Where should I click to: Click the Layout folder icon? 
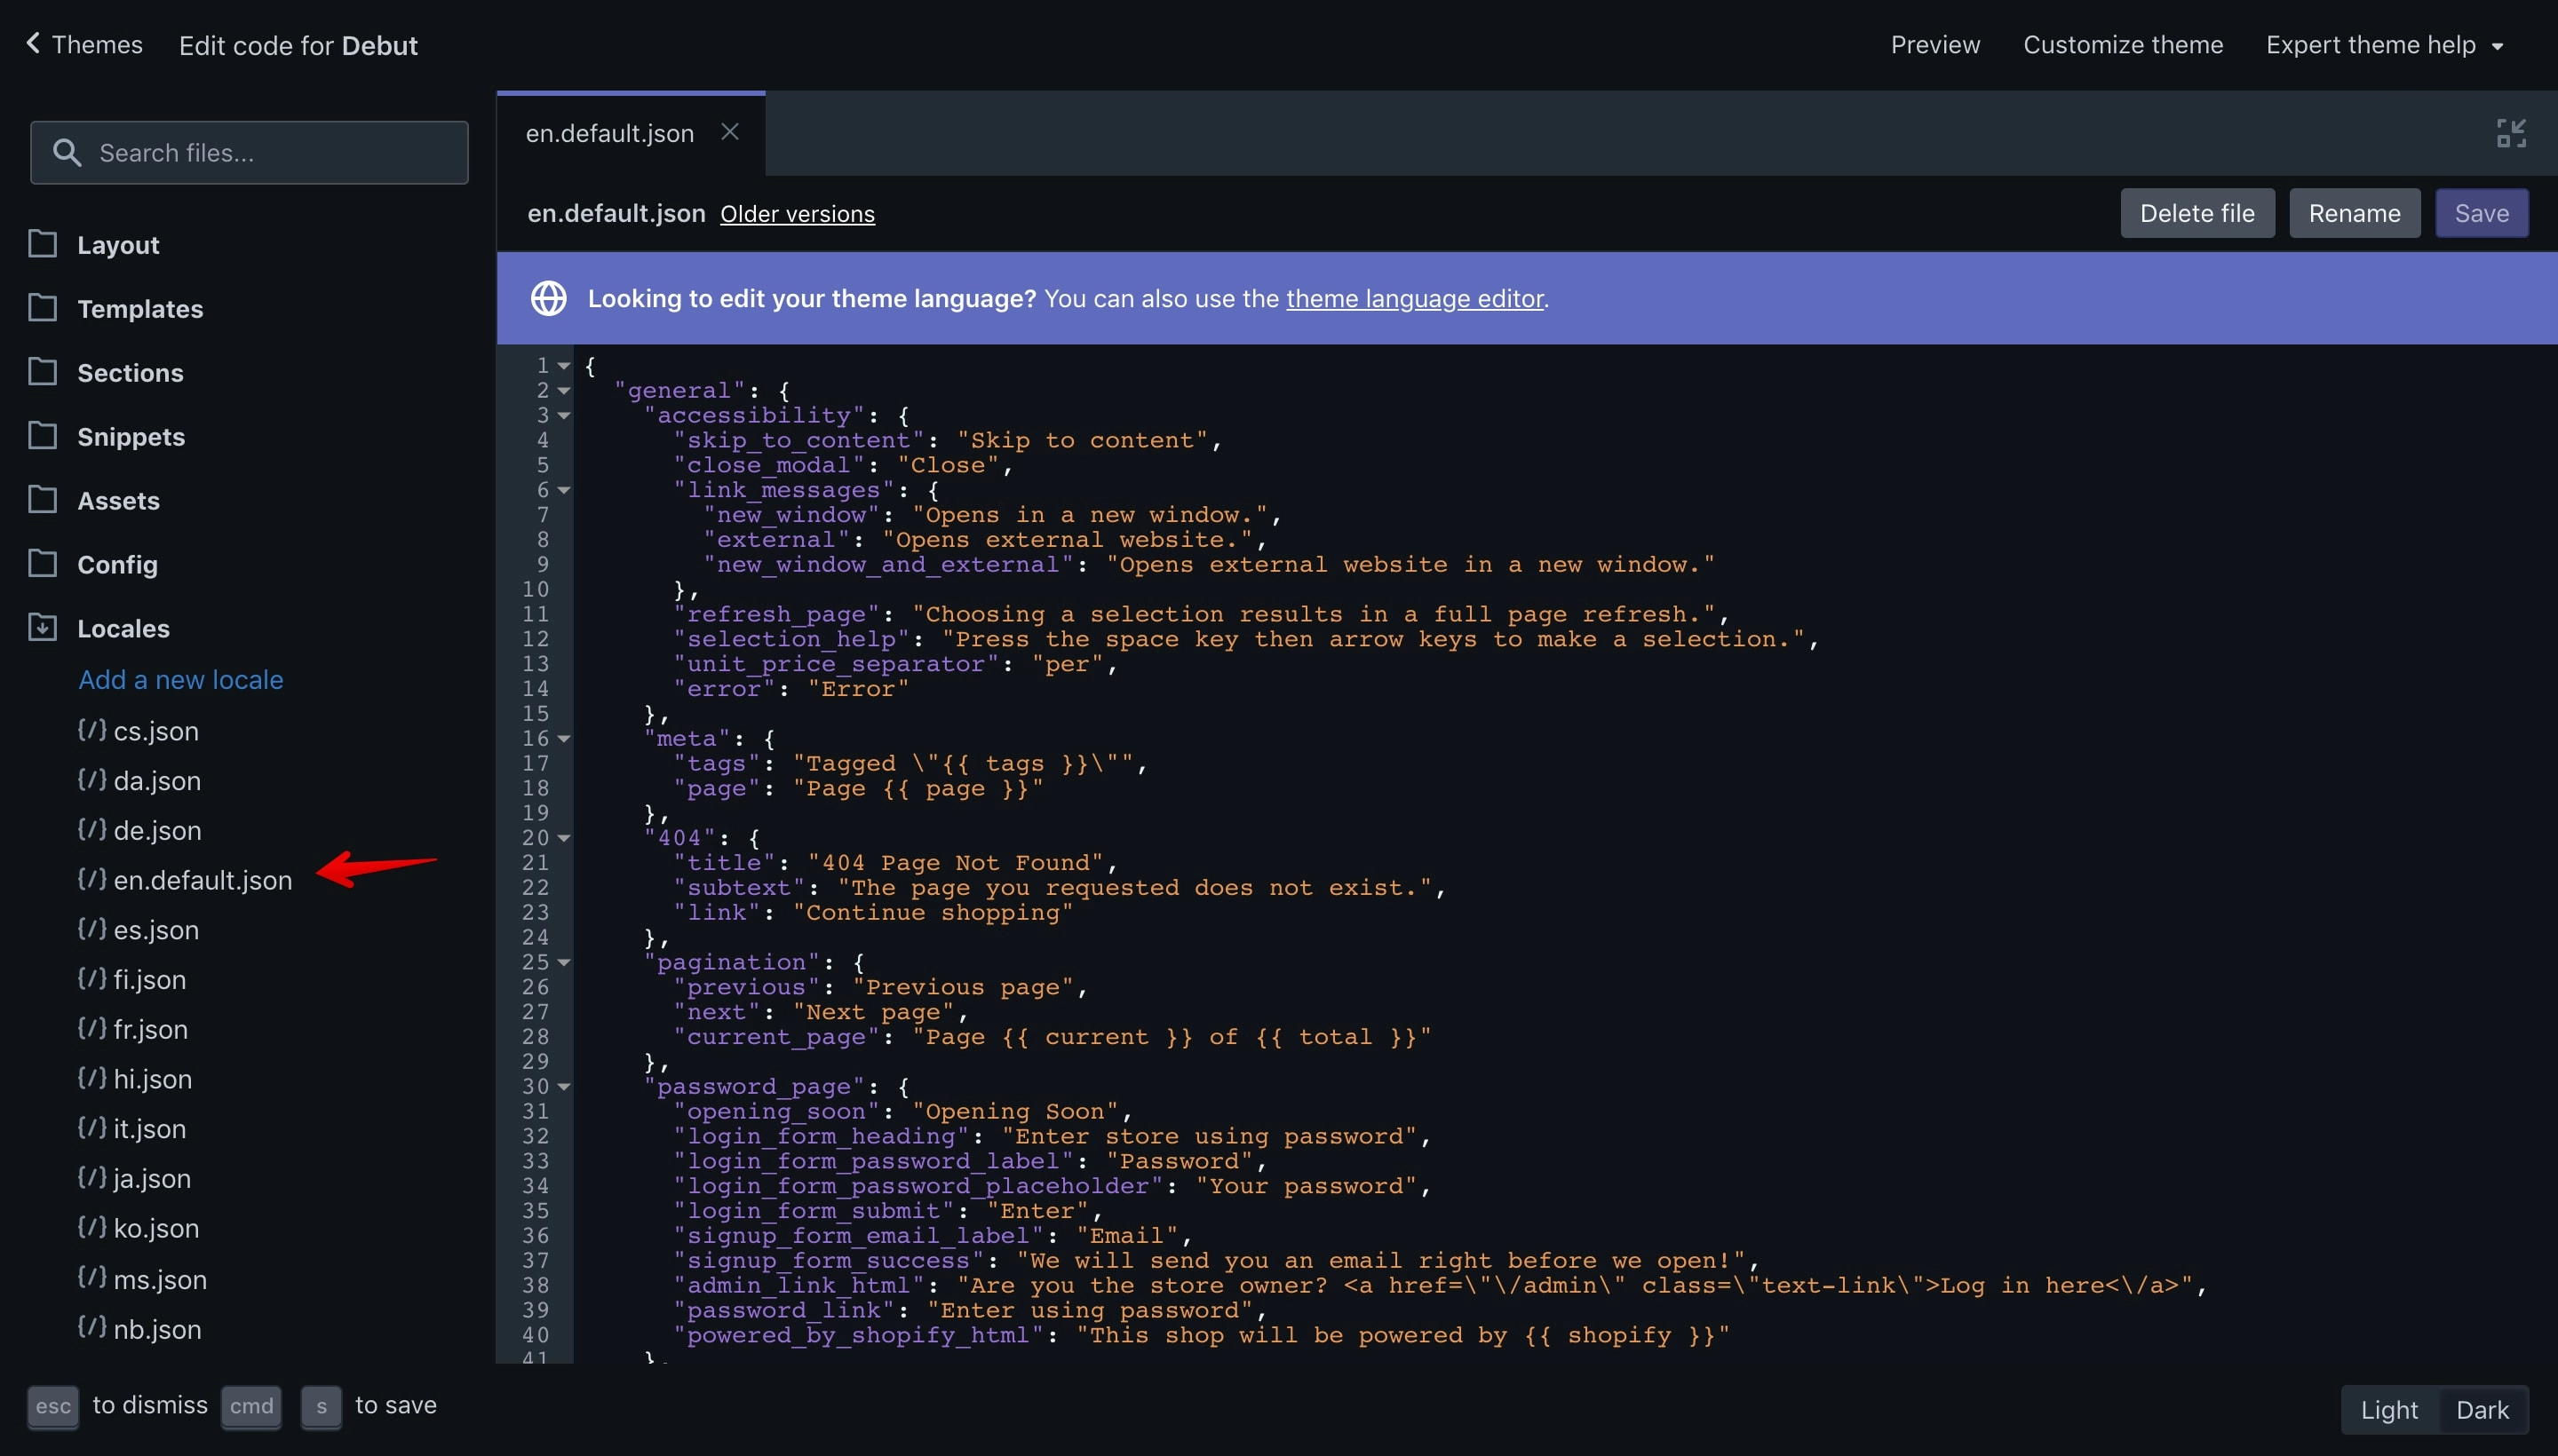(x=42, y=244)
